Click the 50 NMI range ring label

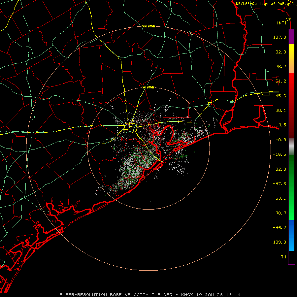tap(148, 87)
